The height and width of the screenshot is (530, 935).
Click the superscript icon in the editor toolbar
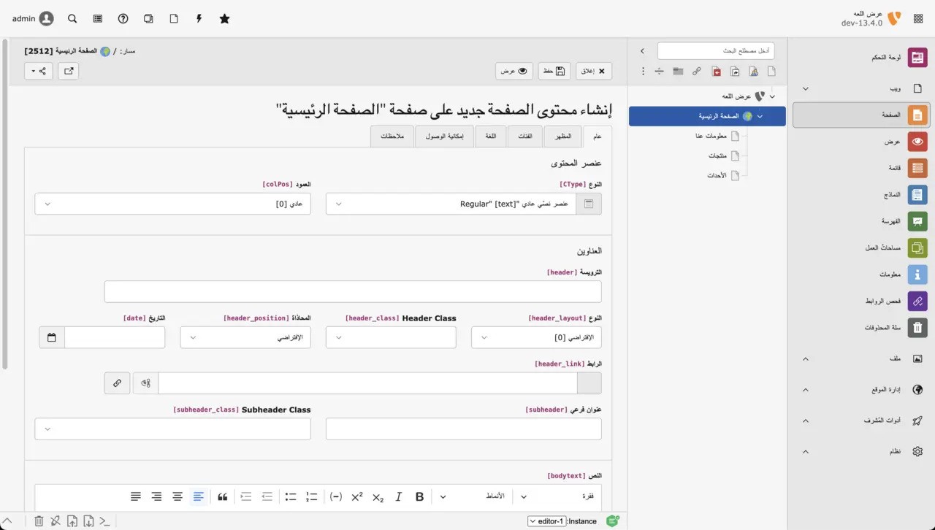tap(356, 496)
